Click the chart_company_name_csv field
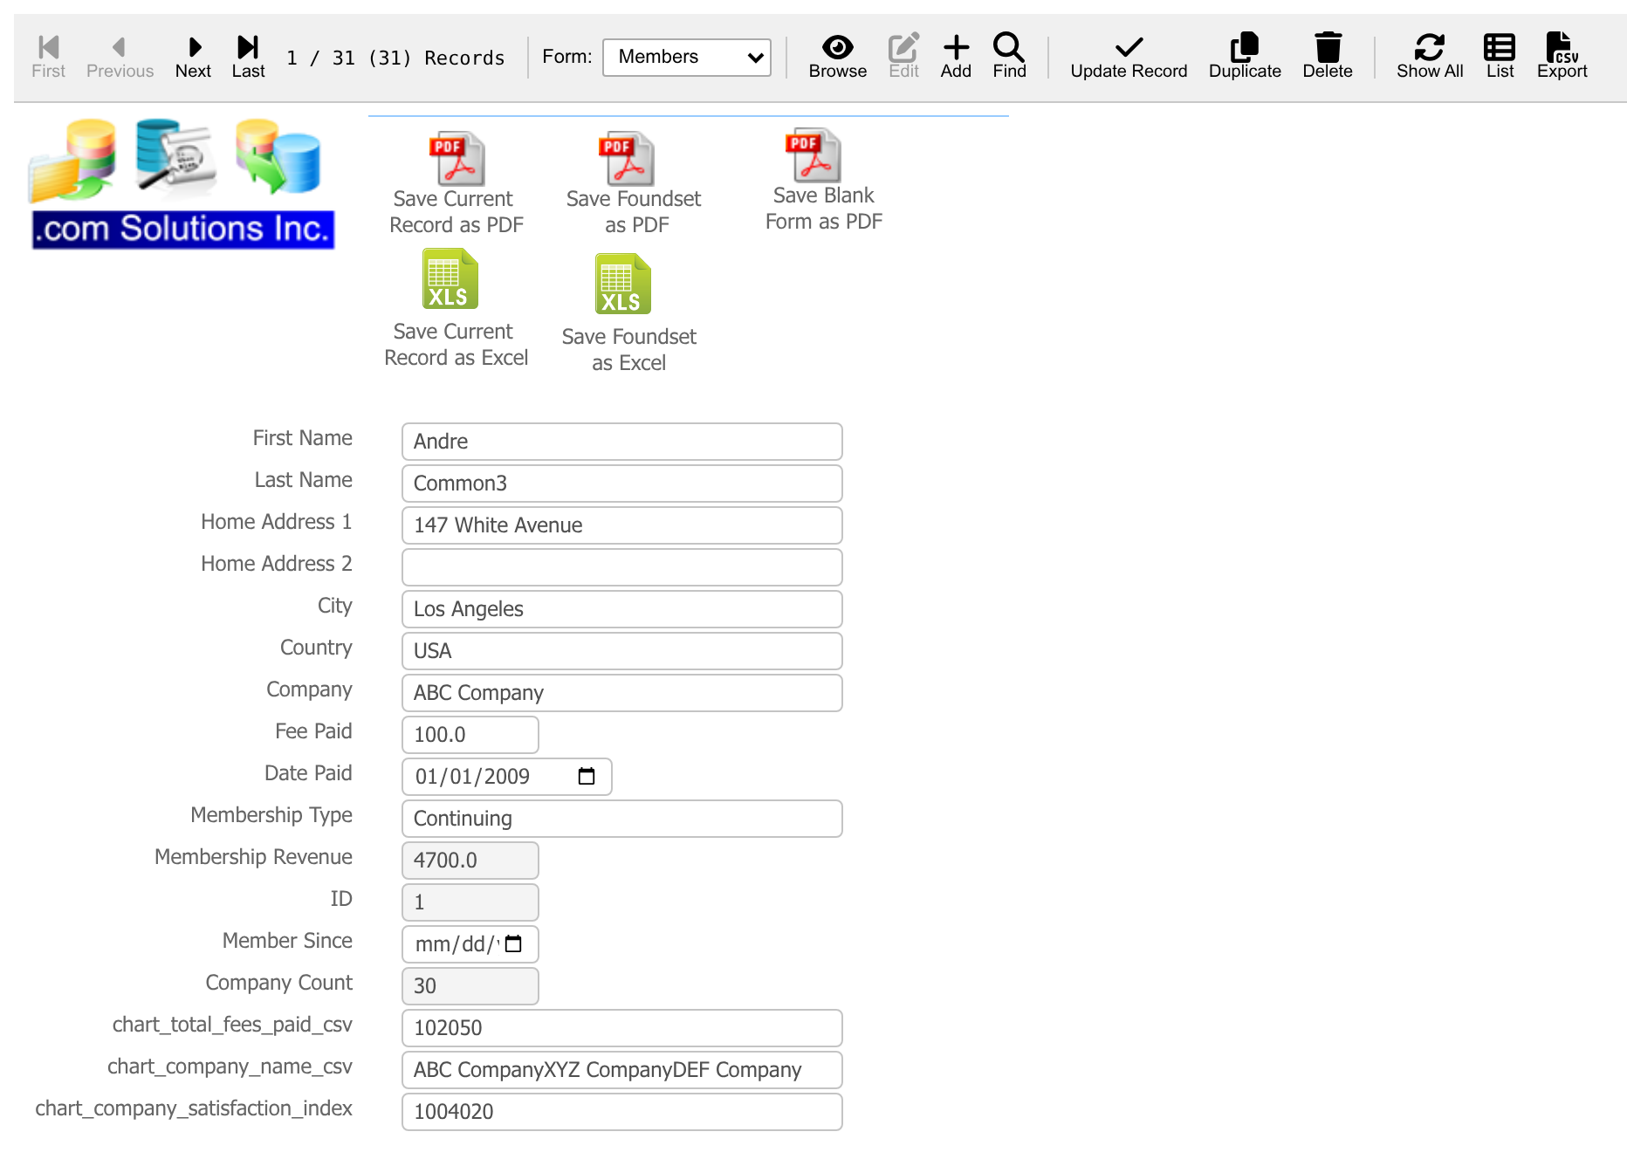This screenshot has width=1627, height=1166. 621,1070
